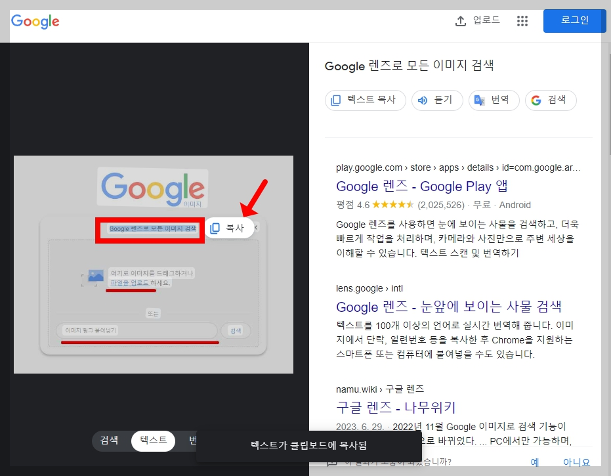The image size is (611, 476).
Task: Click the 업로드 label in the header
Action: pyautogui.click(x=486, y=20)
